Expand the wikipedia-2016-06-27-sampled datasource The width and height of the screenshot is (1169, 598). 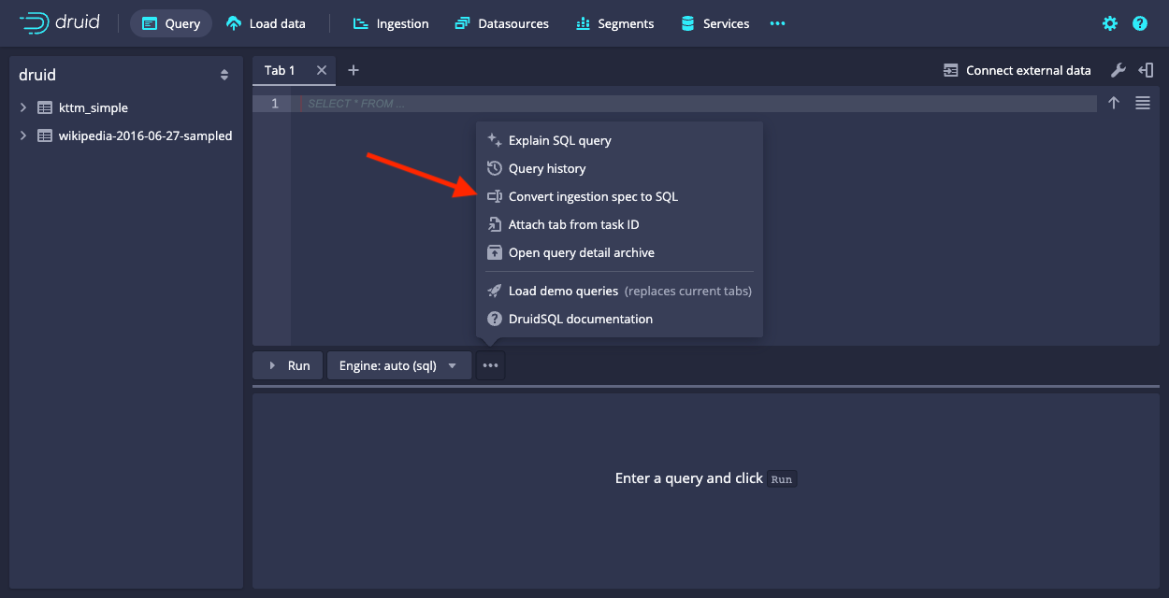23,135
